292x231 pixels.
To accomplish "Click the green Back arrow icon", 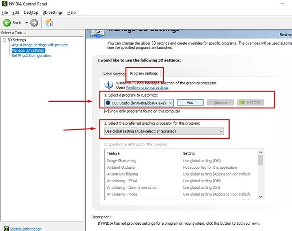I will tap(7, 23).
